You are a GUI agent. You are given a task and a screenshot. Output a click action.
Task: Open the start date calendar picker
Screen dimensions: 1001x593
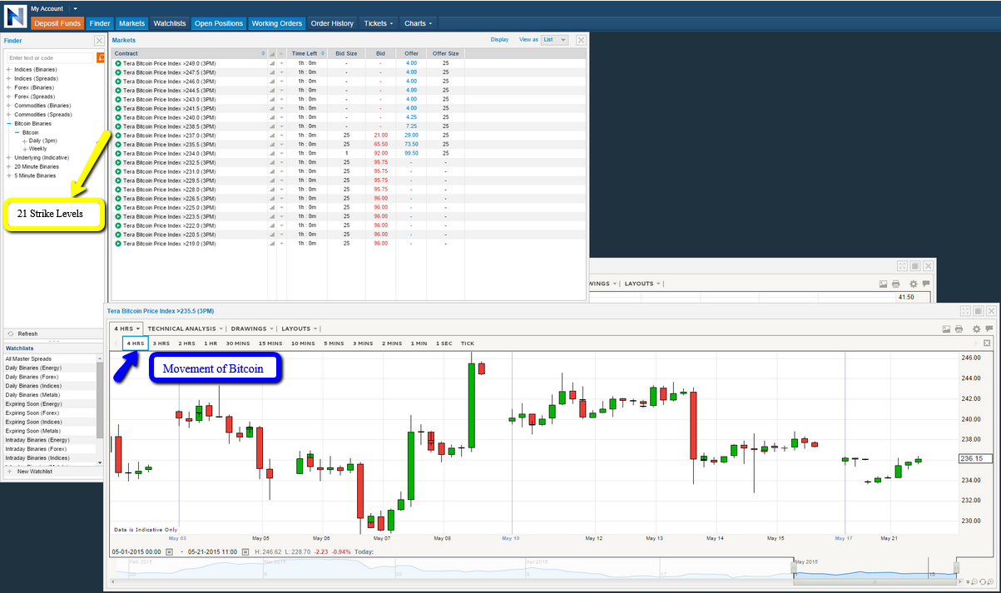169,552
